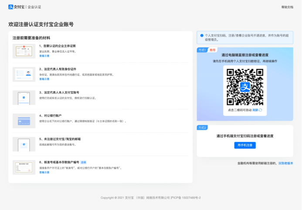302x210 pixels.
Task: Click the business license thumbnail image
Action: (x=24, y=51)
